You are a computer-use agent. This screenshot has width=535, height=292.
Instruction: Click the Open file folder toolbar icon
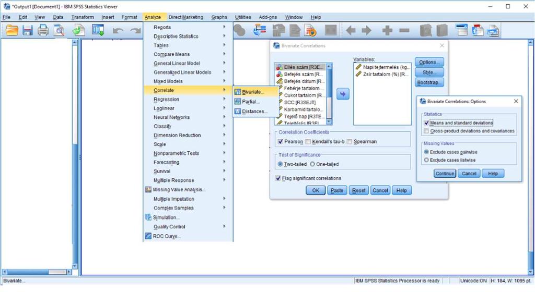[11, 31]
